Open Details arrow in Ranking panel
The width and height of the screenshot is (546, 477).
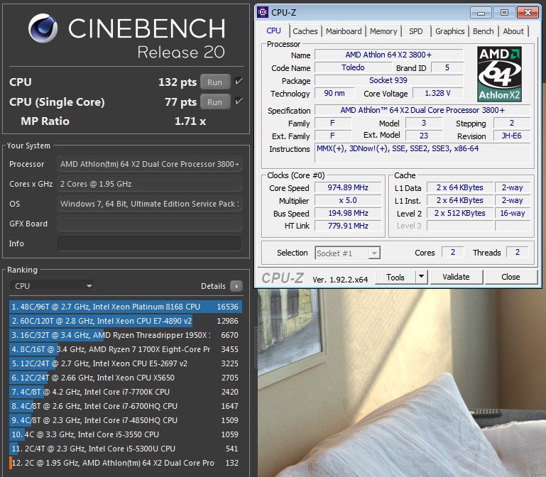tap(236, 286)
